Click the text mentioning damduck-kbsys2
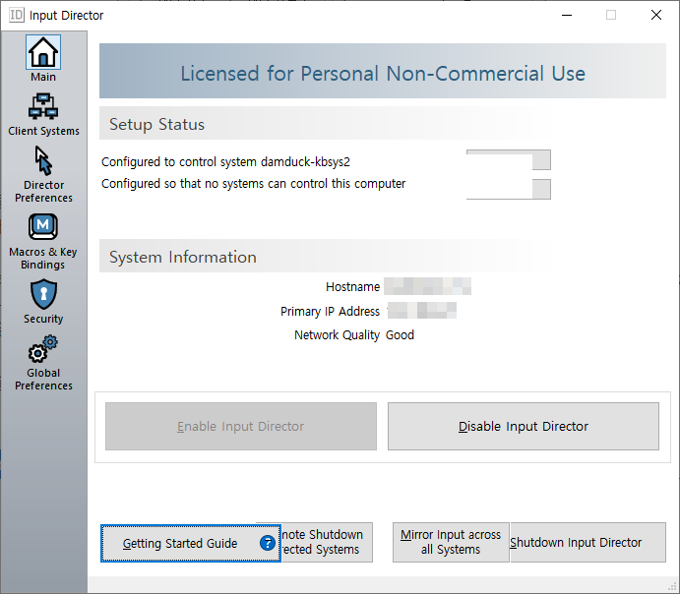Image resolution: width=680 pixels, height=594 pixels. [x=225, y=162]
